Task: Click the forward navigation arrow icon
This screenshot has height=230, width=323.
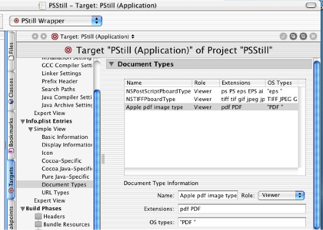Action: [43, 37]
